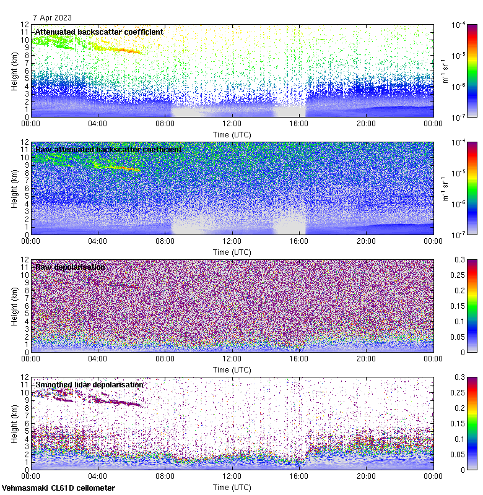Viewport: 483px width, 495px height.
Task: Click the "Attenuated backscatter coefficient" plot title
Action: tap(99, 32)
